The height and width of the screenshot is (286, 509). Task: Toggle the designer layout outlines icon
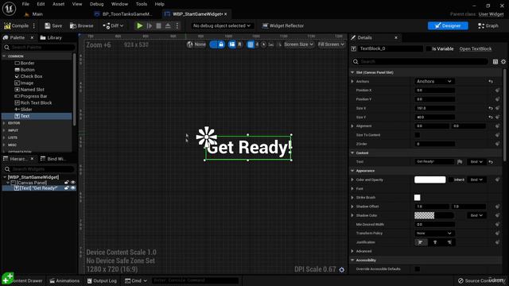(x=231, y=44)
